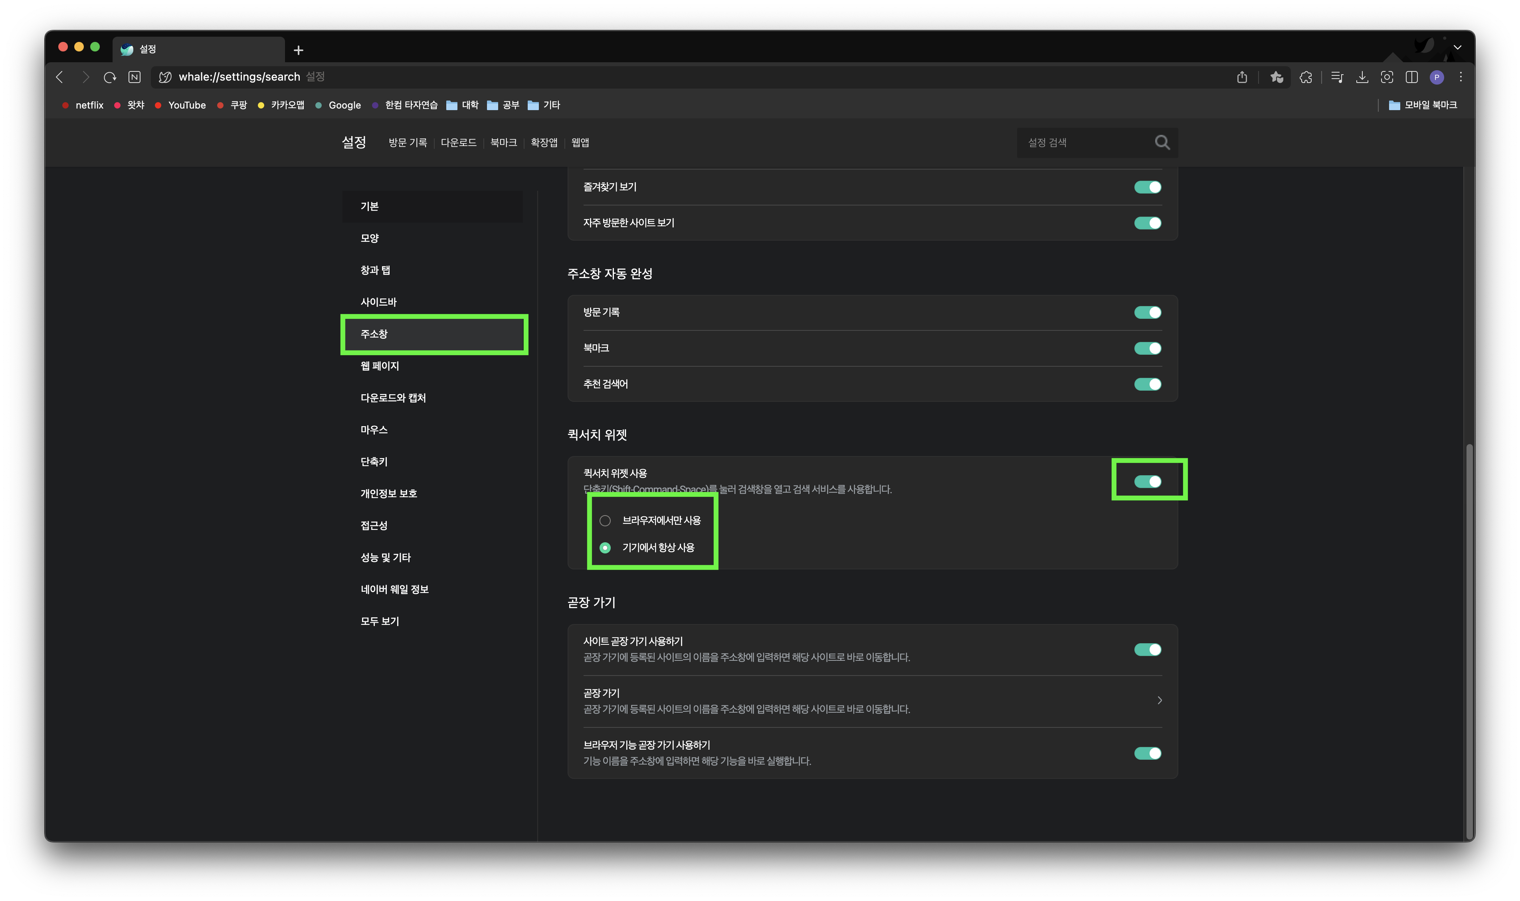Screen dimensions: 1520x901
Task: Open the 기타 bookmark folder
Action: pos(544,105)
